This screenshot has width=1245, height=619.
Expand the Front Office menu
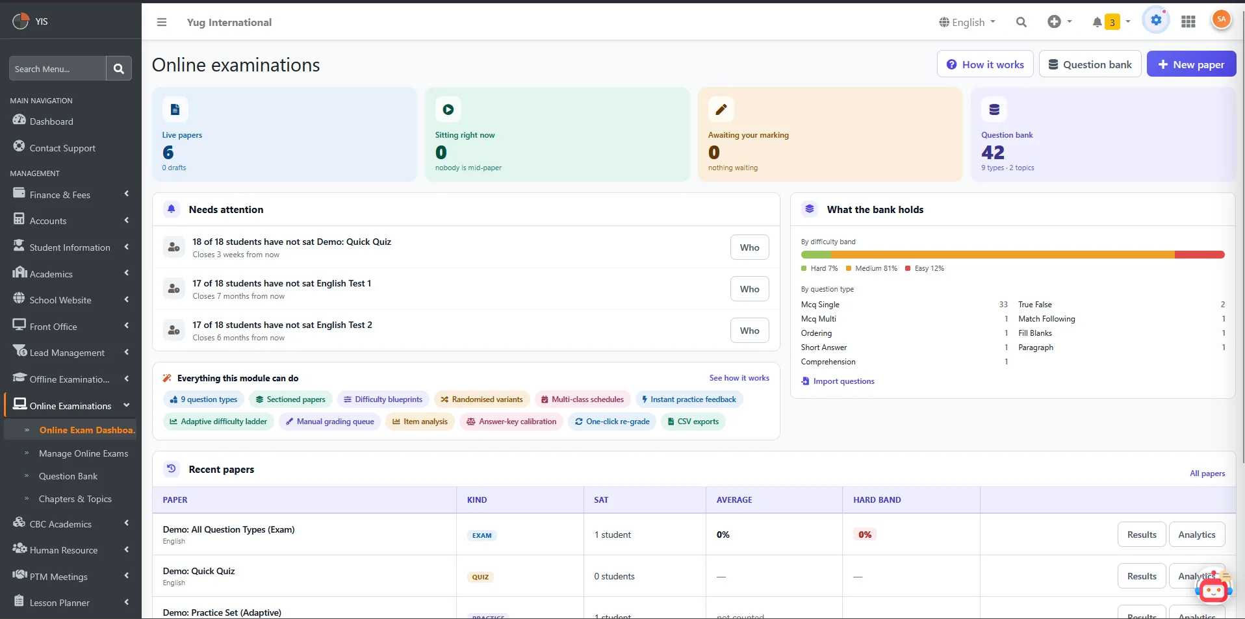click(71, 326)
